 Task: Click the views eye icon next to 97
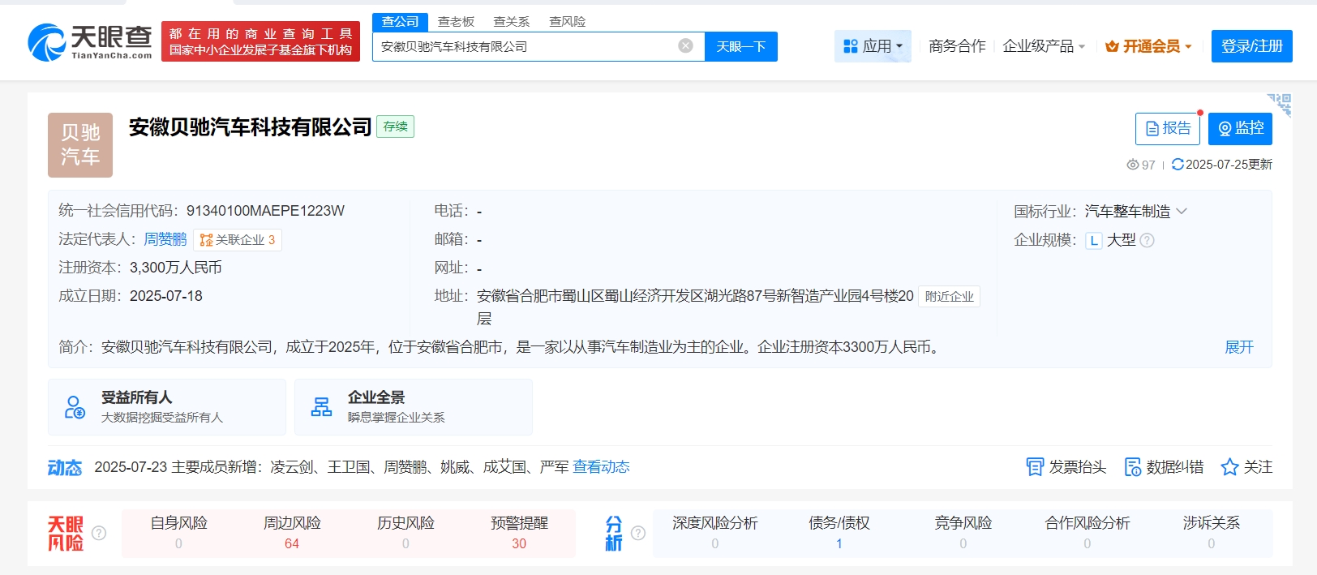point(1133,165)
